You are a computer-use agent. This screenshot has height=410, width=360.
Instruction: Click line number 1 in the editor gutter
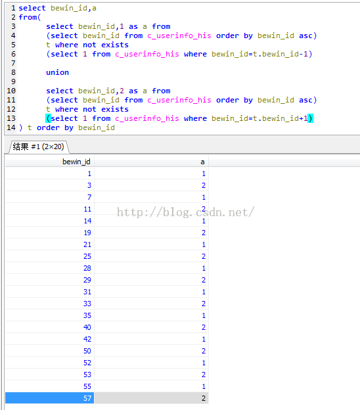(13, 8)
